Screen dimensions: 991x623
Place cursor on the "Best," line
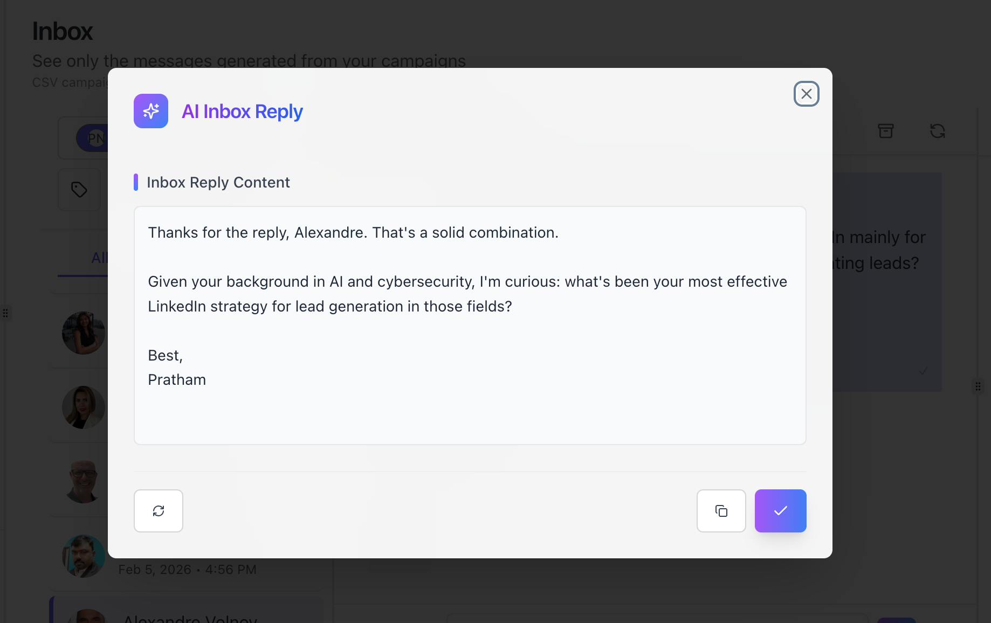click(x=166, y=356)
